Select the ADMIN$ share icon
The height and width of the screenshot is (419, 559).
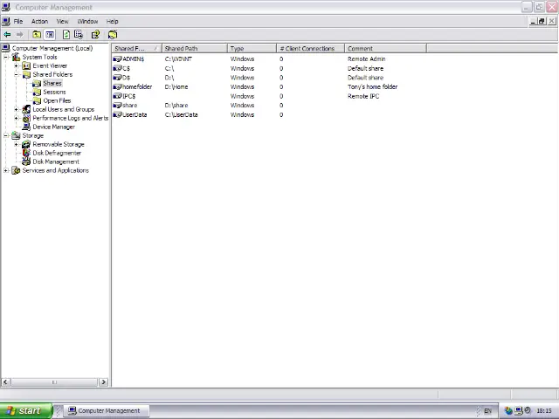pos(117,58)
